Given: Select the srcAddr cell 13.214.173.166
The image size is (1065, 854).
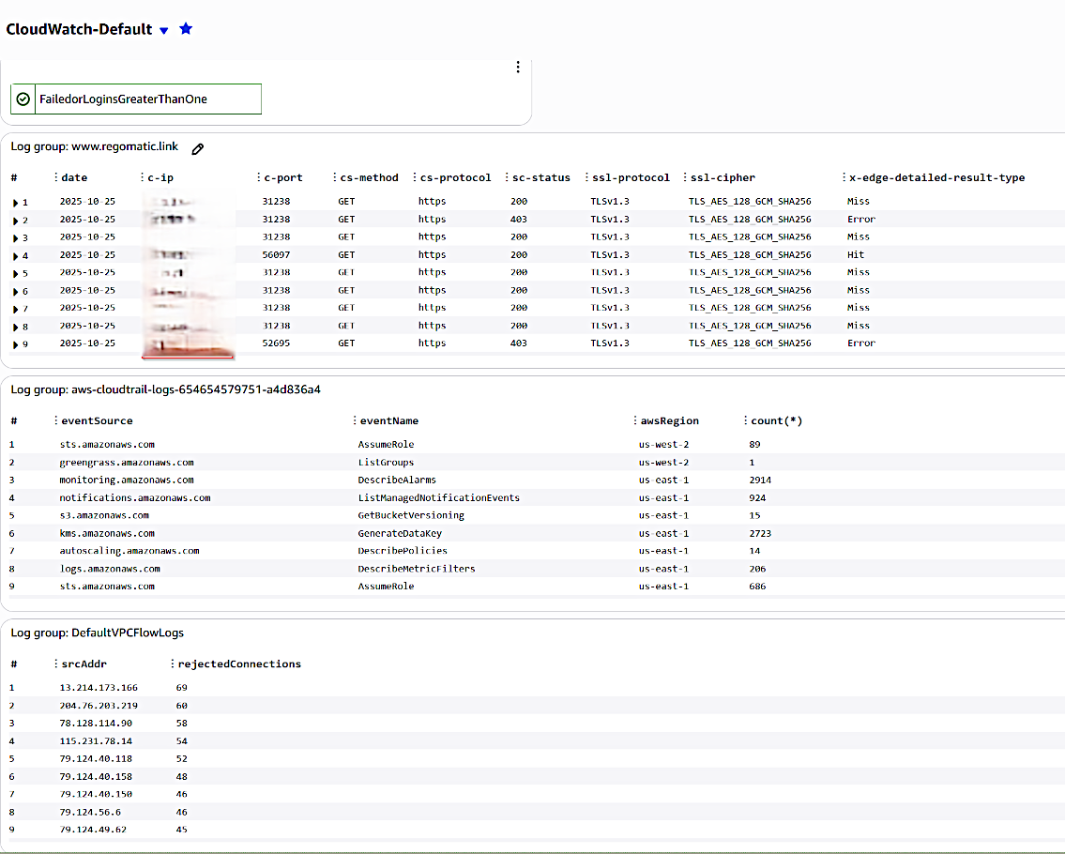Looking at the screenshot, I should point(99,688).
